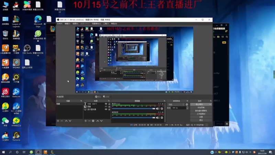Click the search icon in the background window
275x155 pixels.
[227, 37]
